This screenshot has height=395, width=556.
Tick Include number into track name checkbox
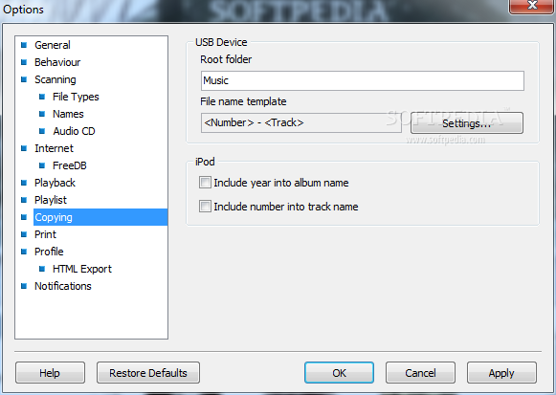205,207
